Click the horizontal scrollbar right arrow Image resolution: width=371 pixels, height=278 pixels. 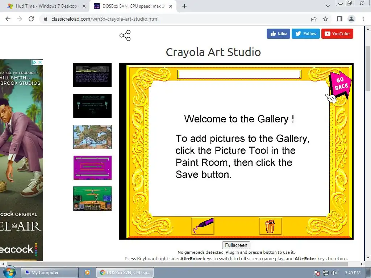click(362, 264)
